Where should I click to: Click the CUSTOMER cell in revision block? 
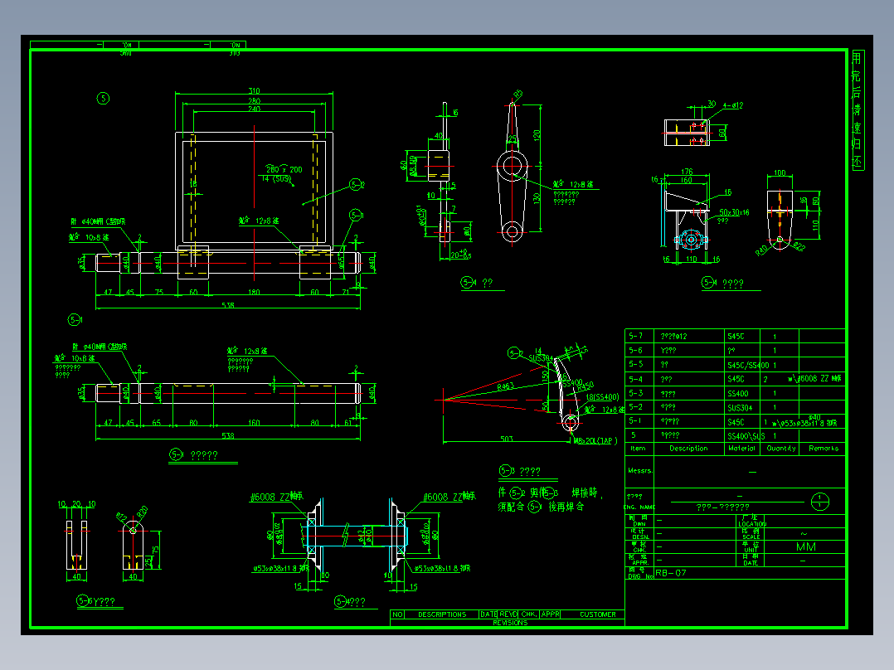pos(597,614)
